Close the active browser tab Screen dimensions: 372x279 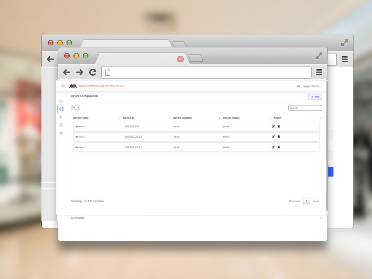180,59
